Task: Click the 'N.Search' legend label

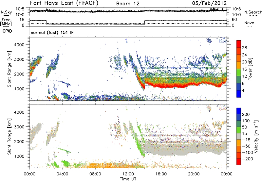Action: pyautogui.click(x=253, y=12)
